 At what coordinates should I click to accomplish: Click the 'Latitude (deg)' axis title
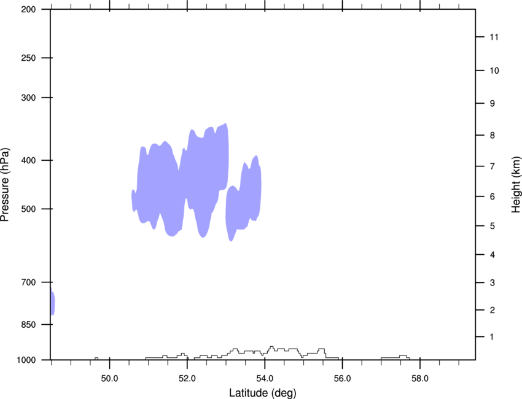(263, 393)
